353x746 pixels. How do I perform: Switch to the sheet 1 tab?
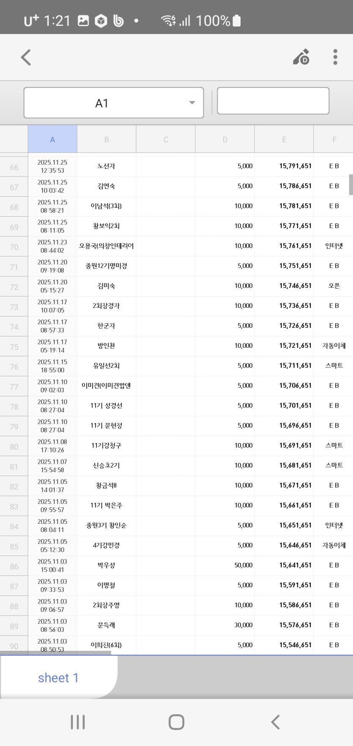[x=58, y=678]
